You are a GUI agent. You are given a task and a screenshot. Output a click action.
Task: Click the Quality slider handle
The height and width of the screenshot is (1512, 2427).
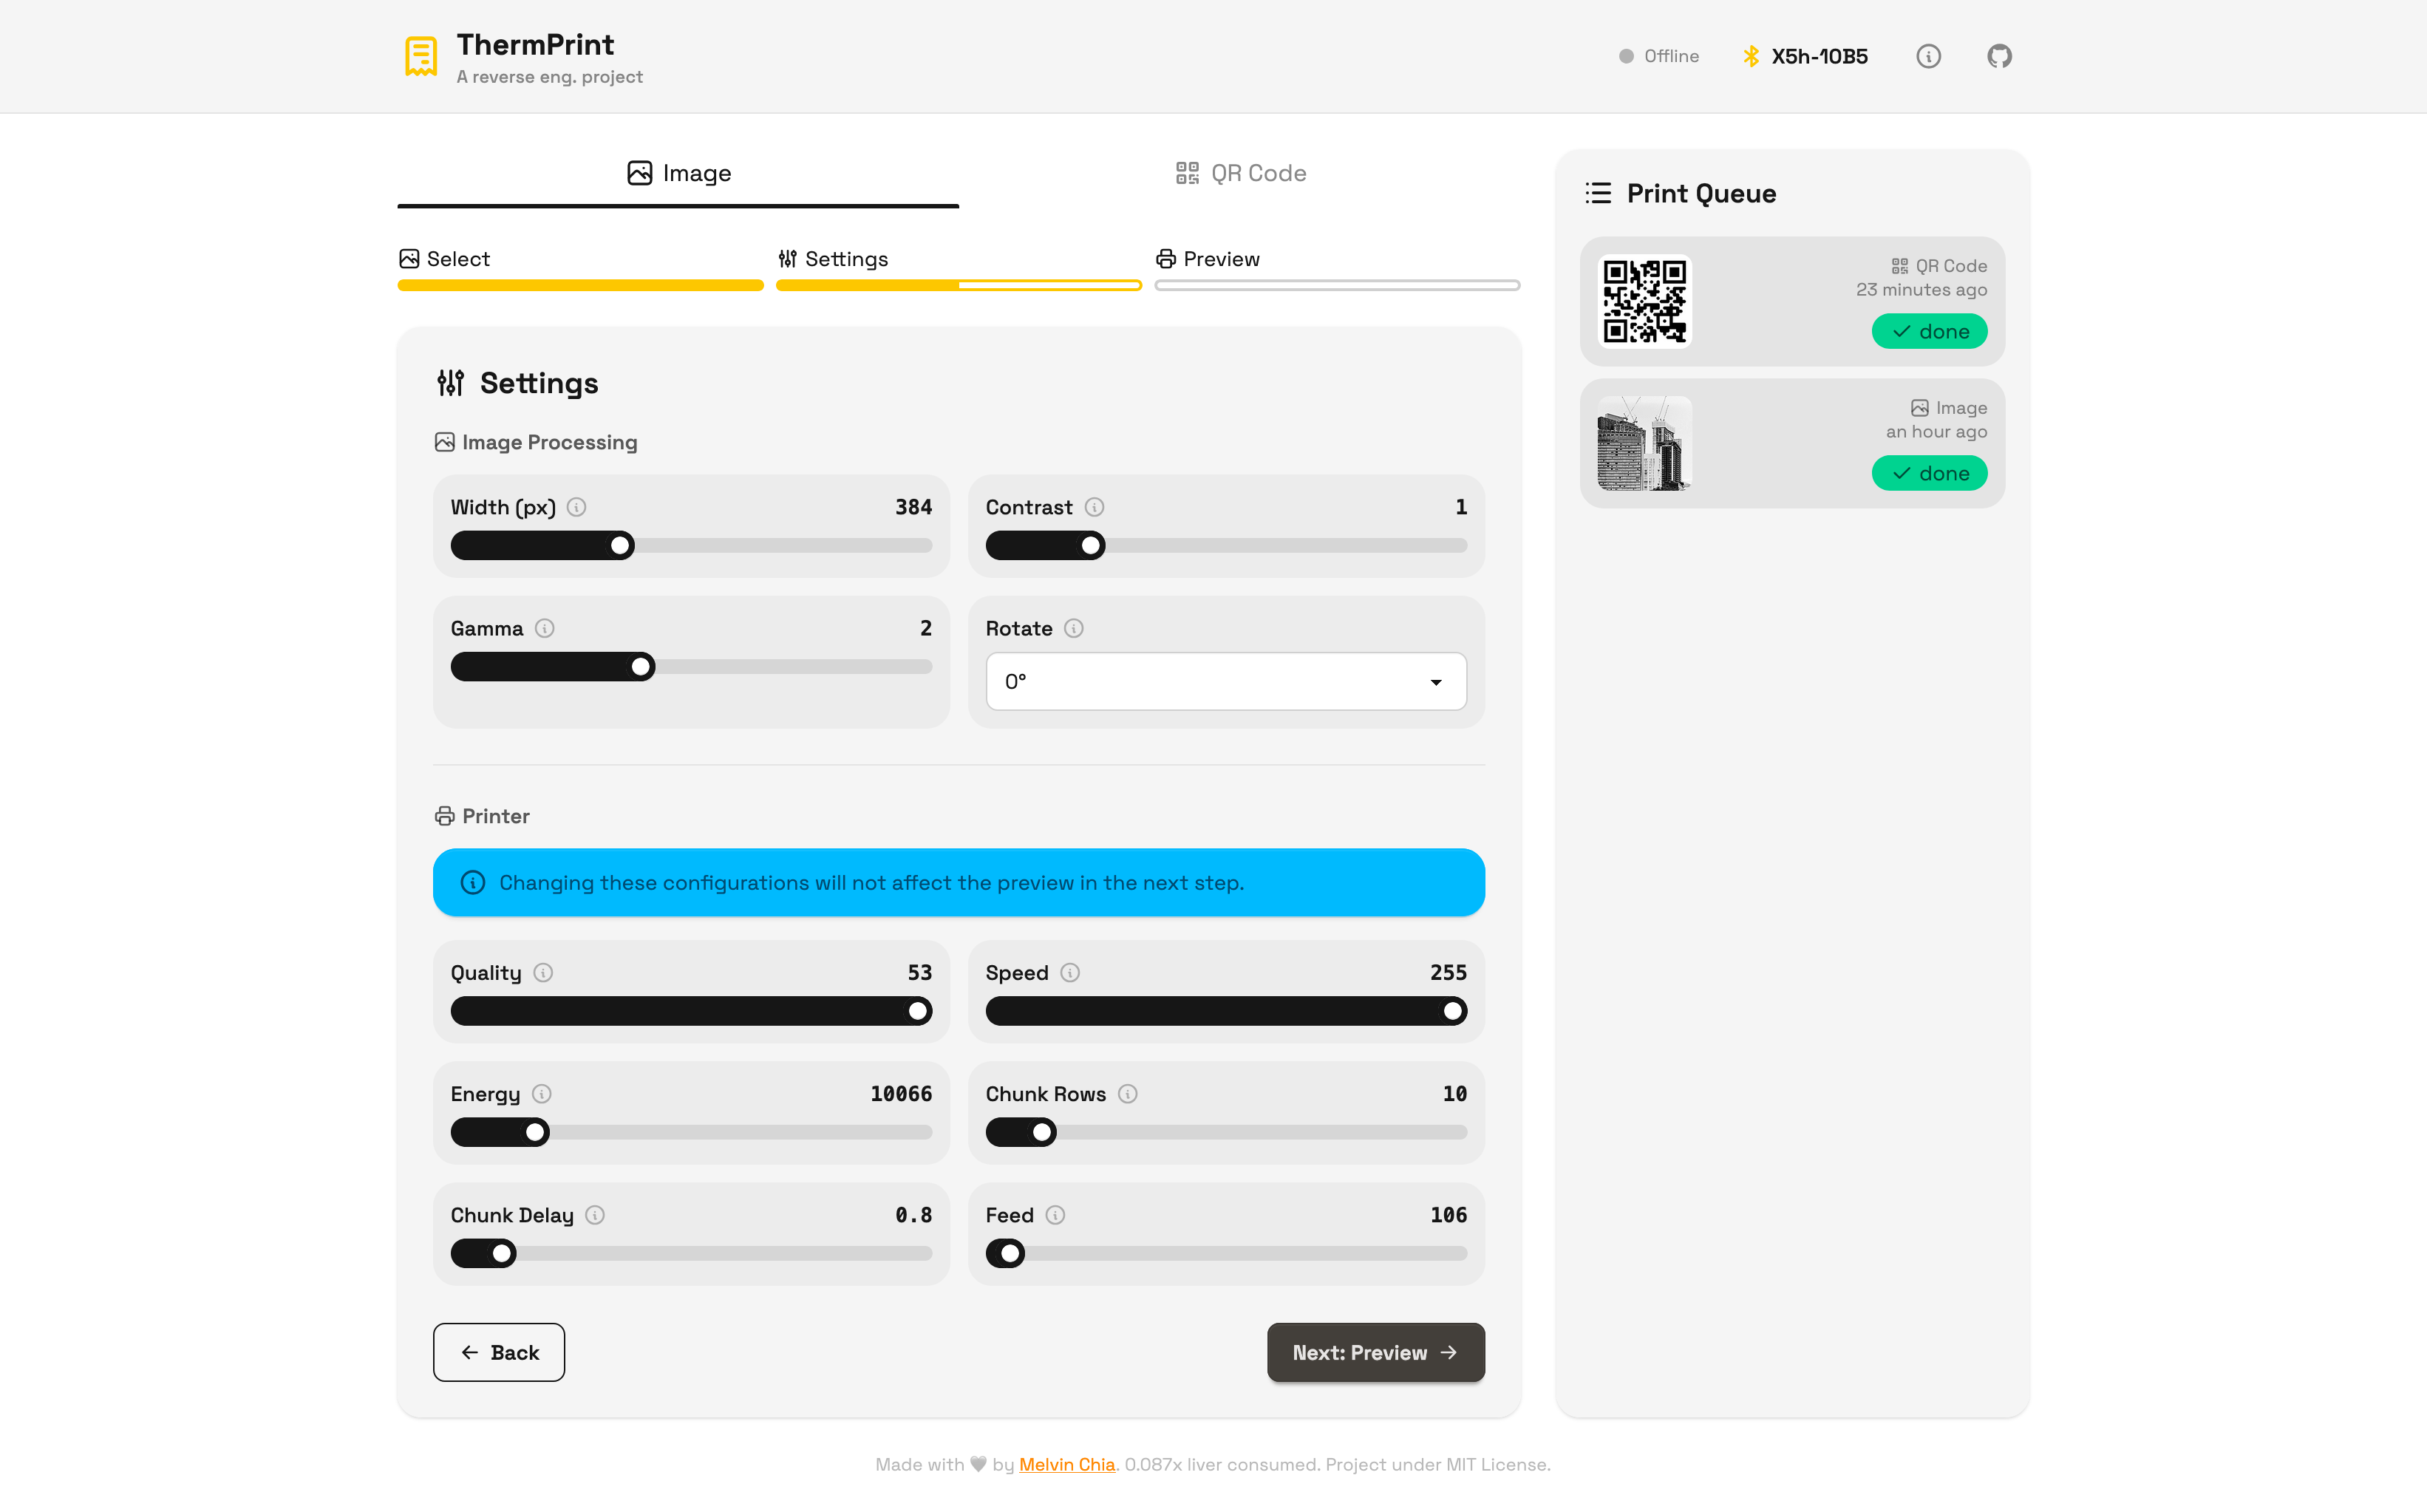pos(918,1012)
